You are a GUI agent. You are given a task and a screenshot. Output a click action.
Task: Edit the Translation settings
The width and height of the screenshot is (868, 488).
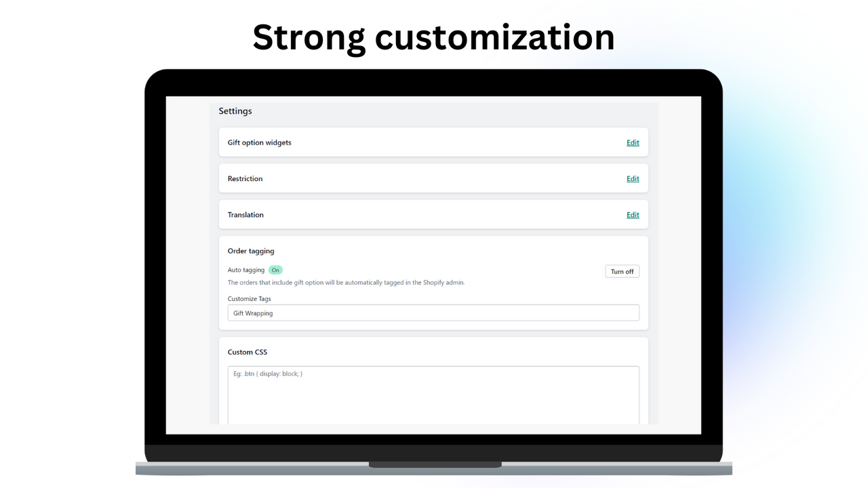click(633, 215)
